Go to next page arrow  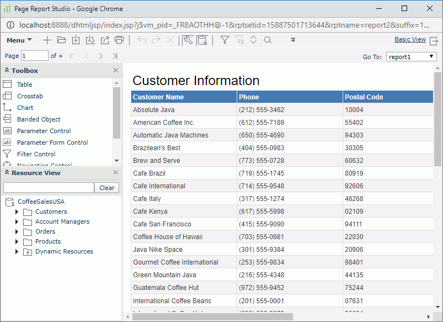(x=100, y=56)
